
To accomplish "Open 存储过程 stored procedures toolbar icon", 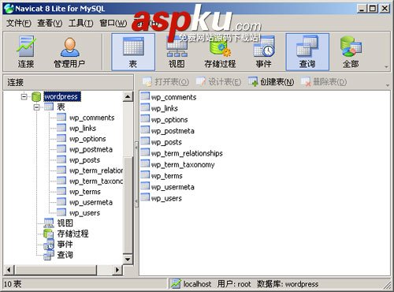I will (220, 52).
